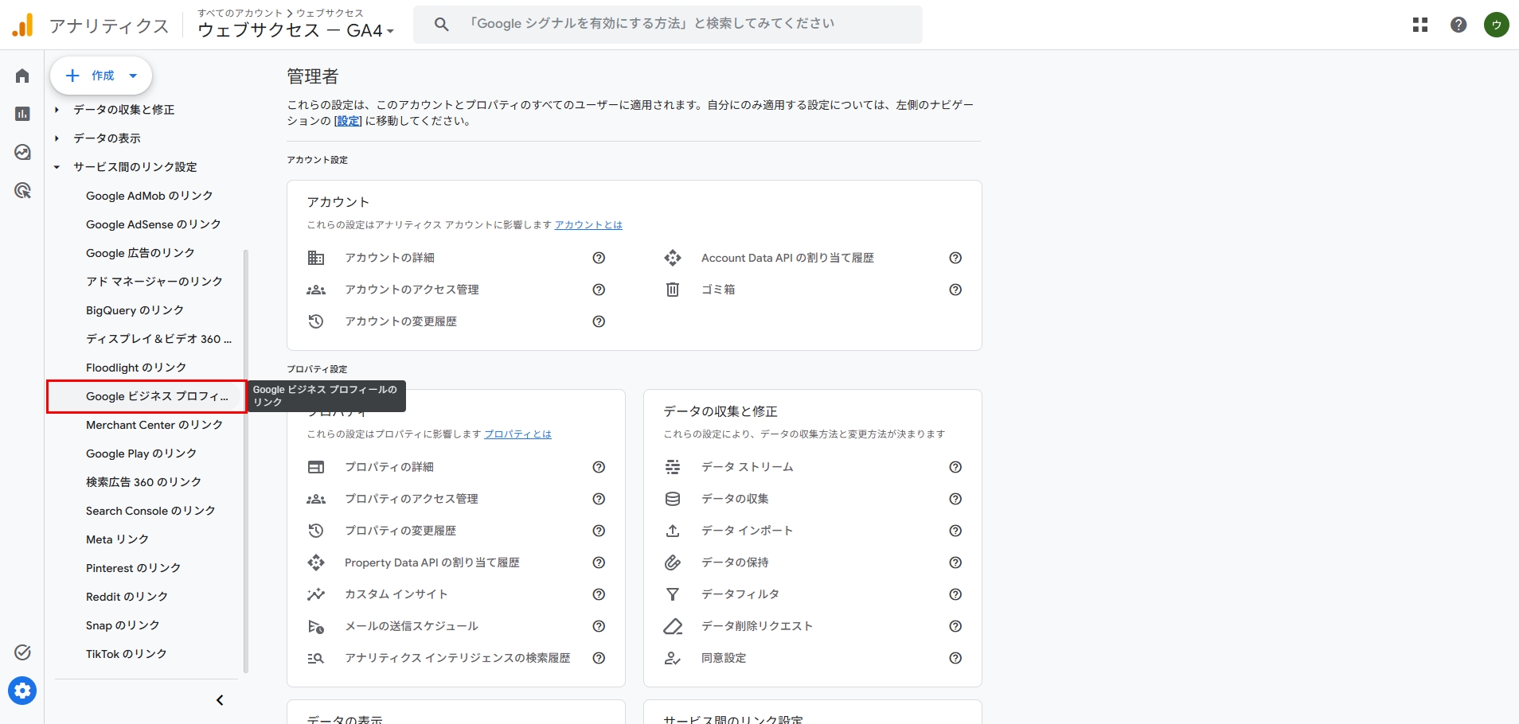Expand データの表示 in sidebar
Viewport: 1519px width, 724px height.
click(57, 138)
